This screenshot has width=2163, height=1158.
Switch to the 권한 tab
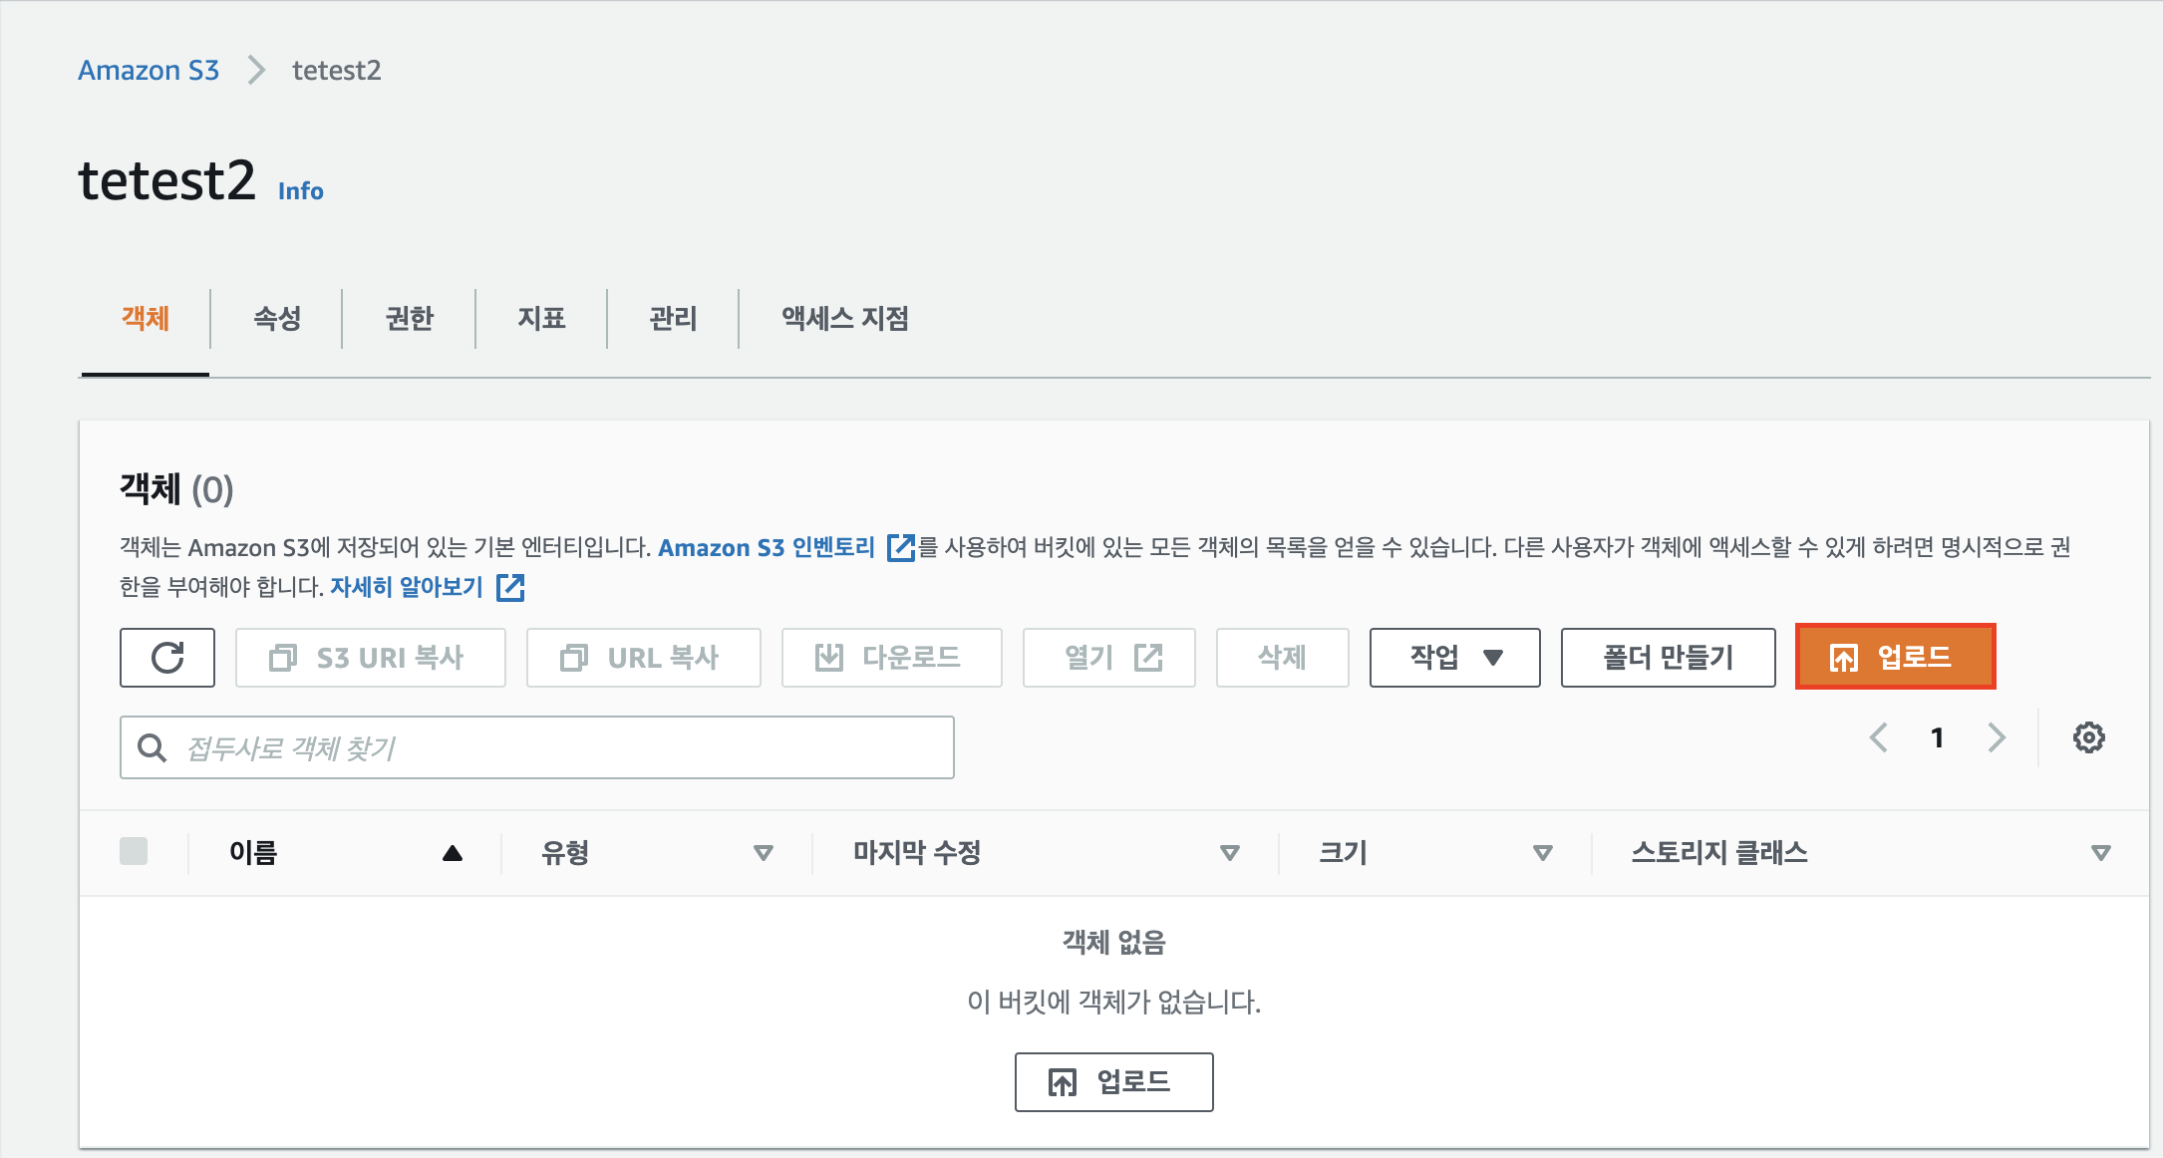[x=409, y=319]
